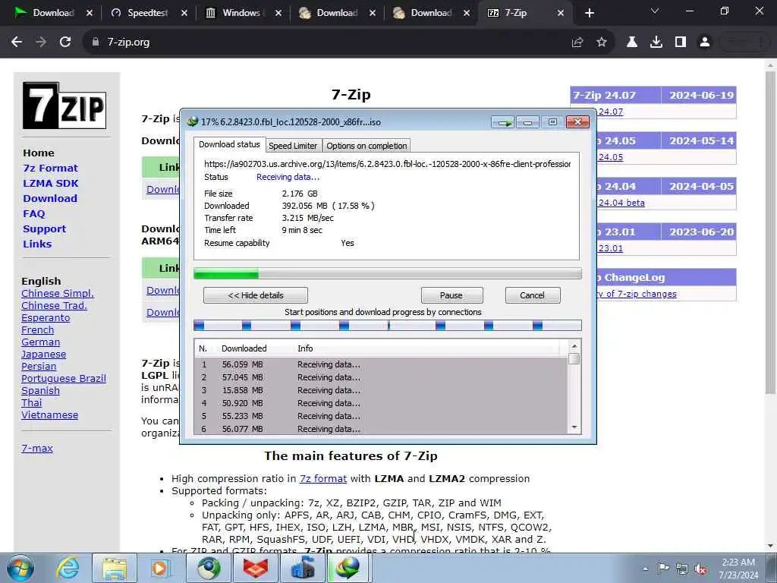The height and width of the screenshot is (583, 777).
Task: Pause the download
Action: [x=451, y=295]
